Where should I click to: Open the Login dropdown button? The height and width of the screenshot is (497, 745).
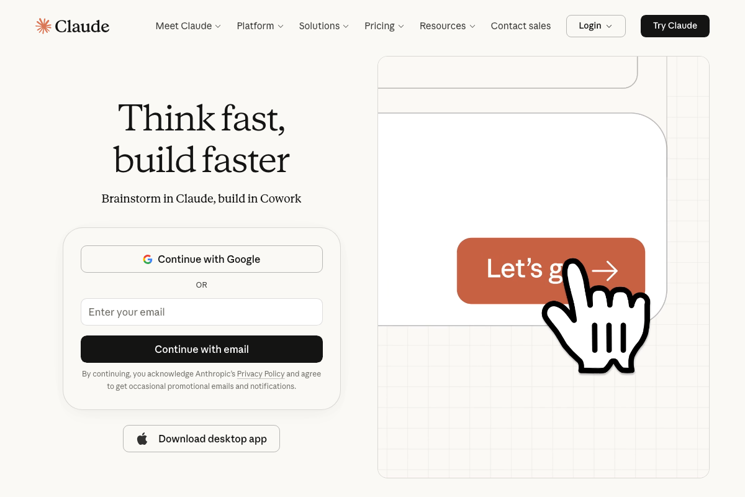(596, 26)
